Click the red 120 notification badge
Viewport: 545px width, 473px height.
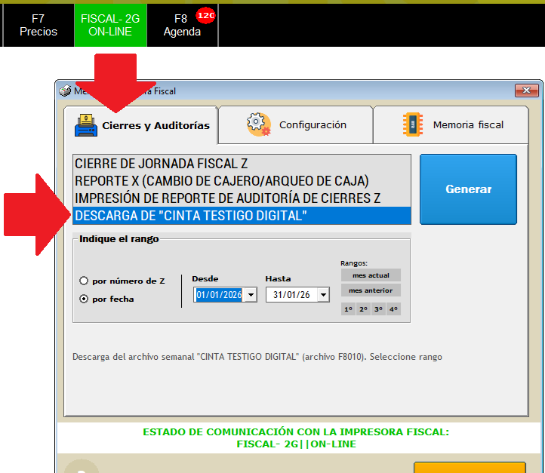coord(206,15)
